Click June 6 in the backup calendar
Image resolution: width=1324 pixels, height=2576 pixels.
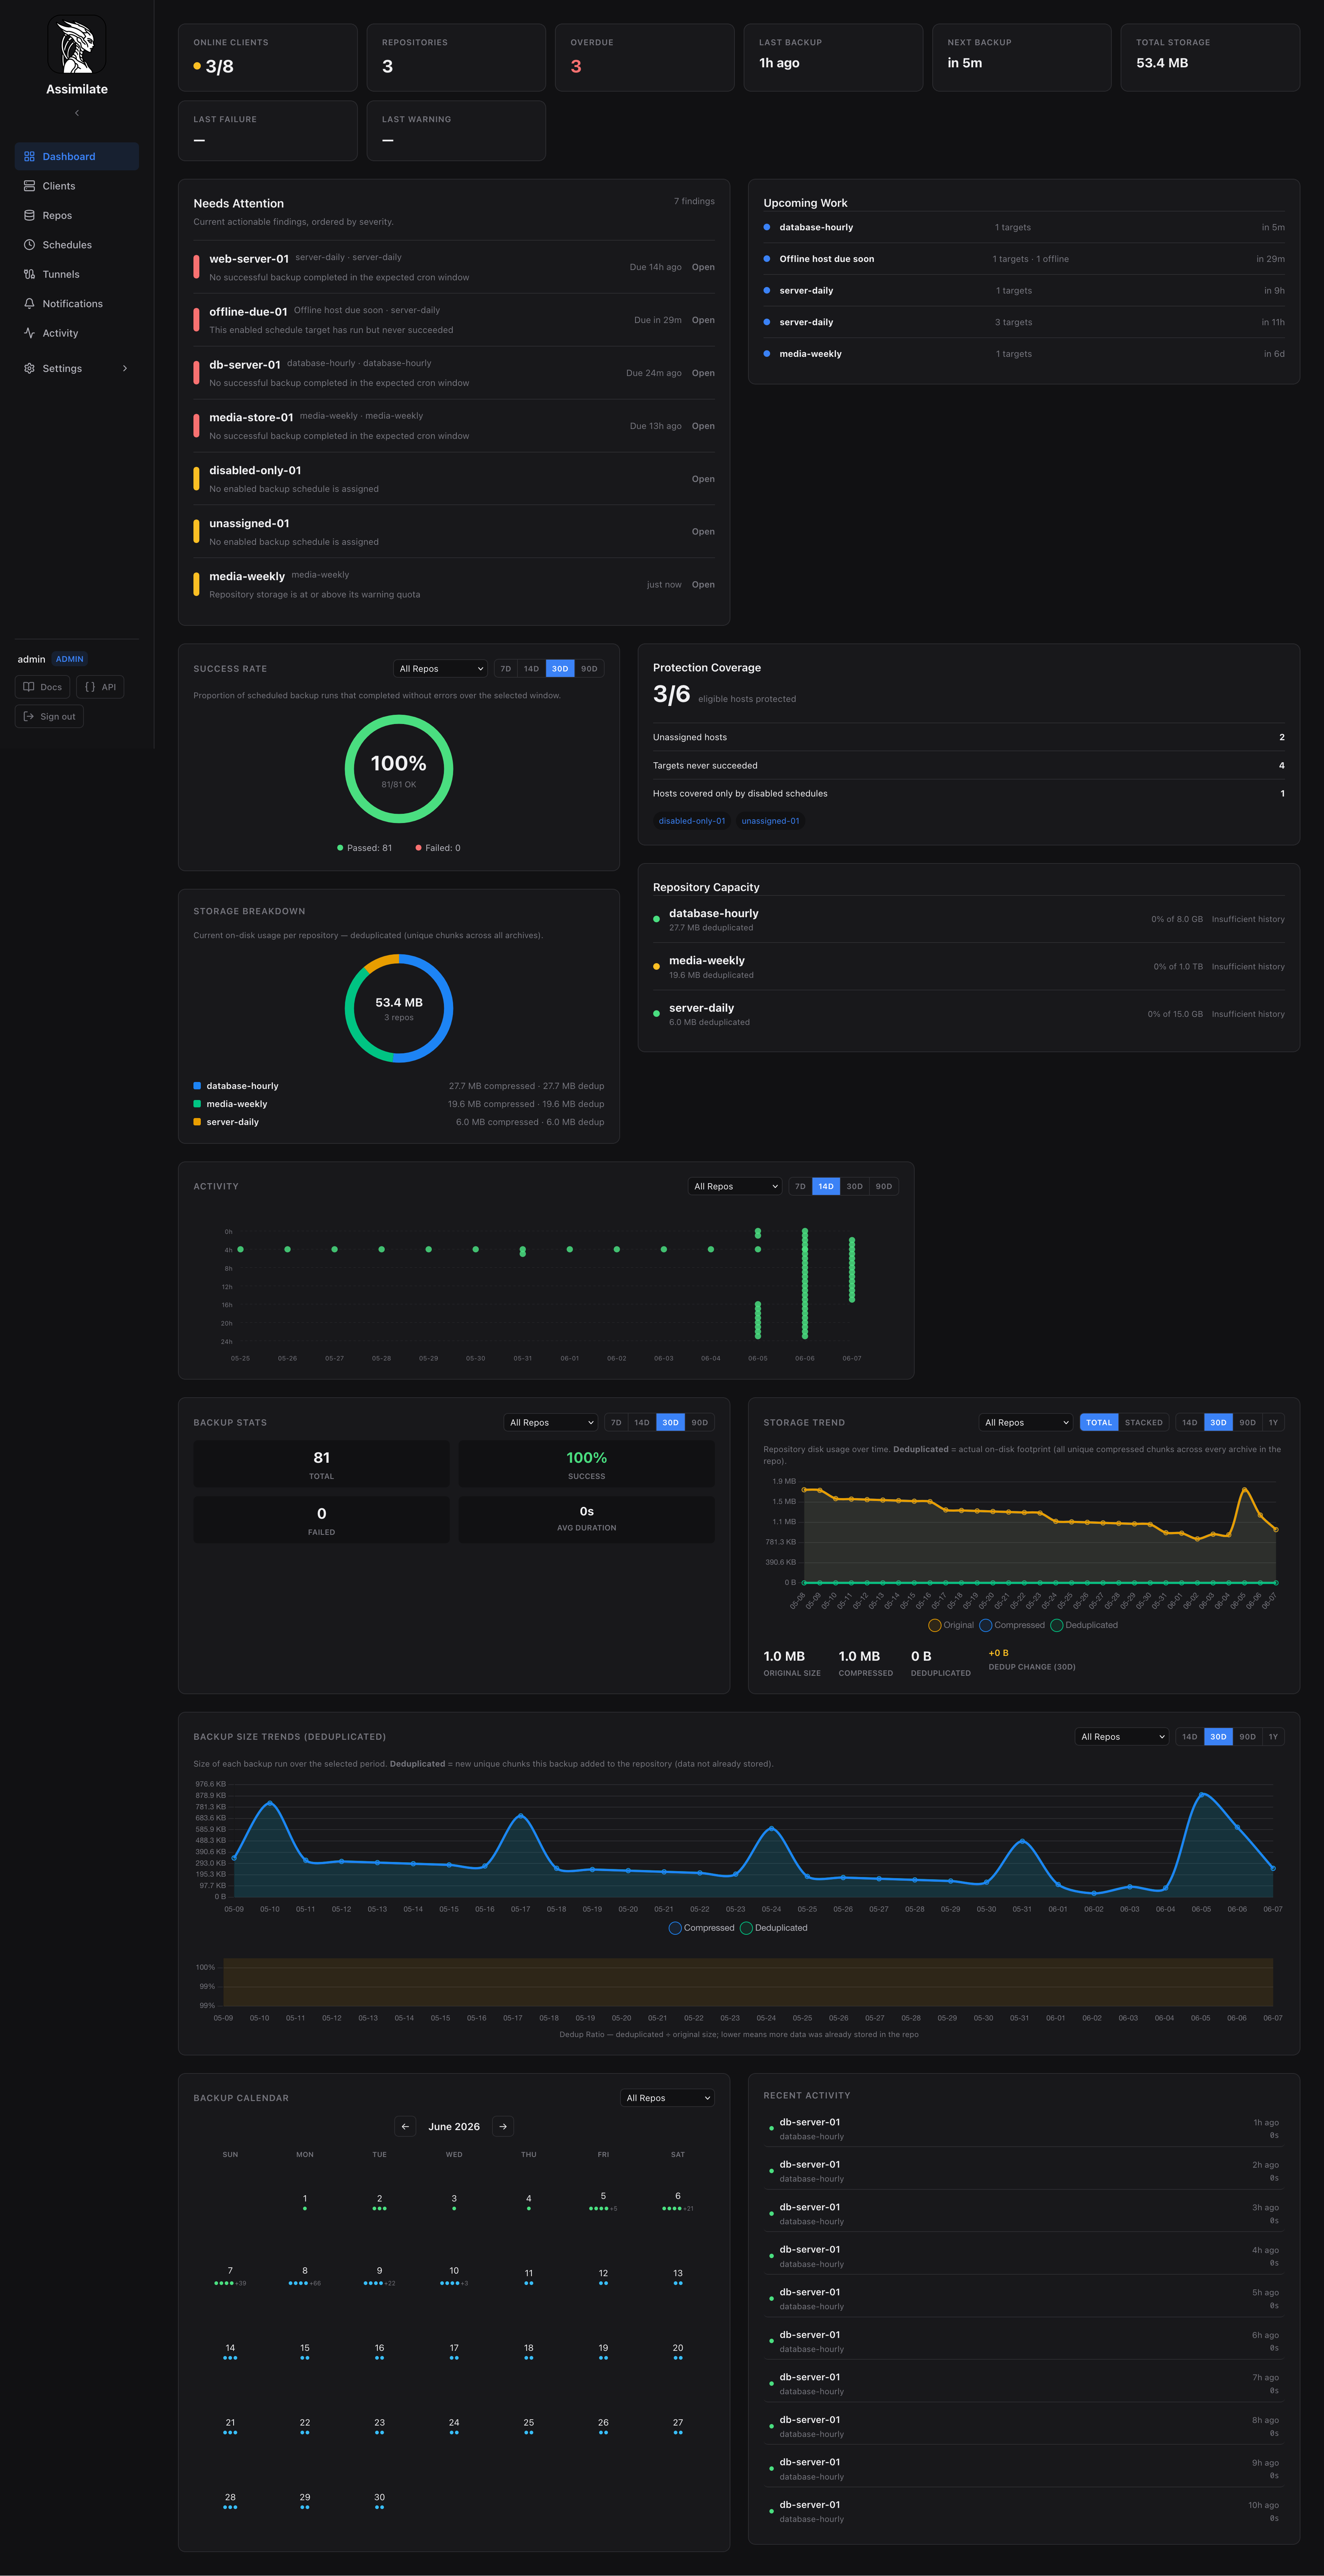click(x=678, y=2201)
